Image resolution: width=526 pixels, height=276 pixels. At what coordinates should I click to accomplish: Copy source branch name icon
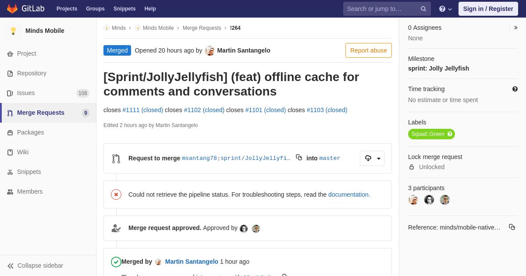(x=299, y=157)
